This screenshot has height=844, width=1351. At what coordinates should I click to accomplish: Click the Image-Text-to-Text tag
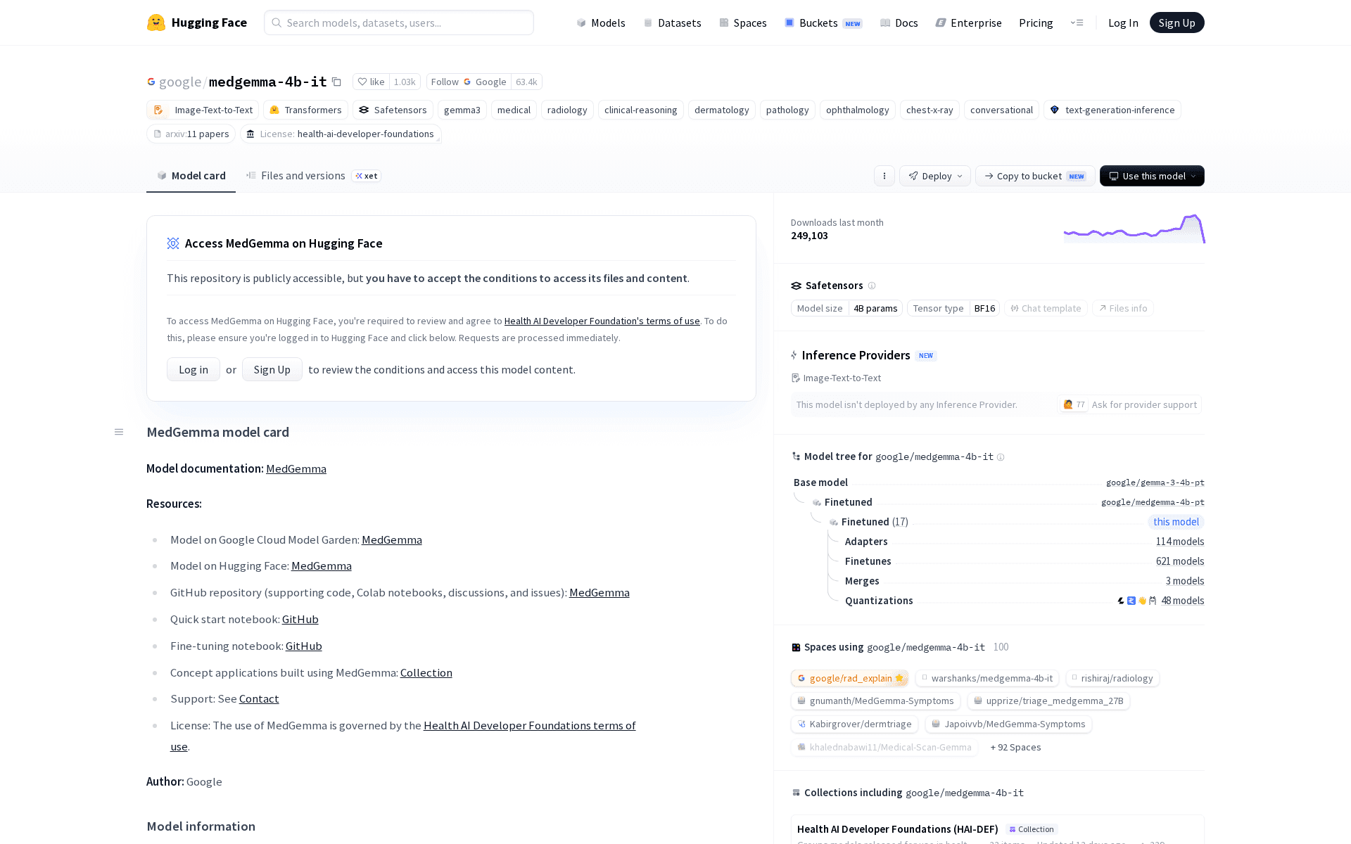tap(203, 110)
